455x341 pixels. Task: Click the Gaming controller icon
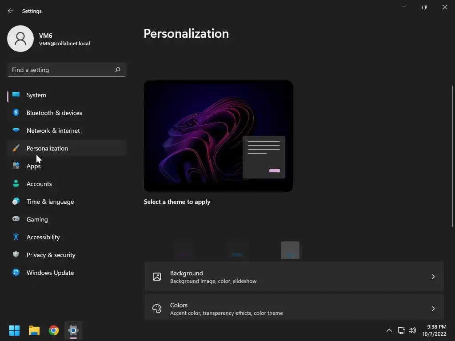[16, 219]
